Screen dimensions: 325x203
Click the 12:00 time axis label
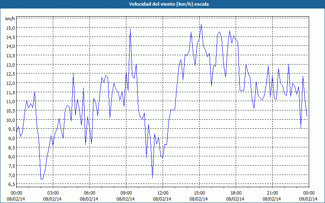[x=163, y=193]
